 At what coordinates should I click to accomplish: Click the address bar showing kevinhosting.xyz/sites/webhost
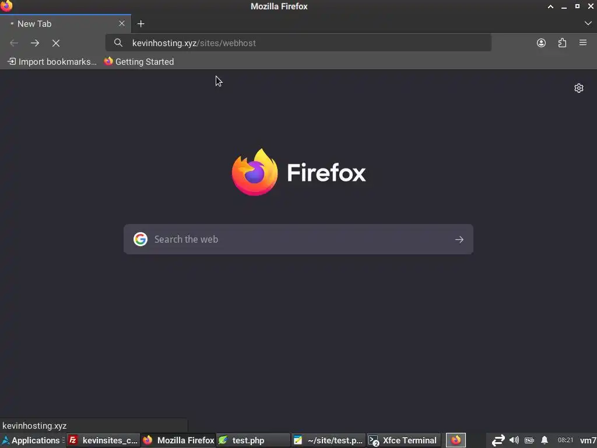tap(298, 43)
